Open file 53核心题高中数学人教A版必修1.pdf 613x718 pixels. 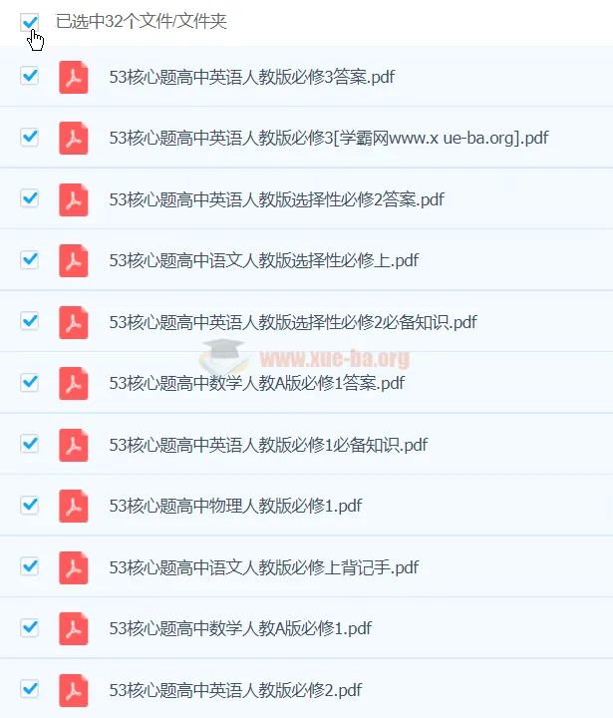click(x=240, y=628)
